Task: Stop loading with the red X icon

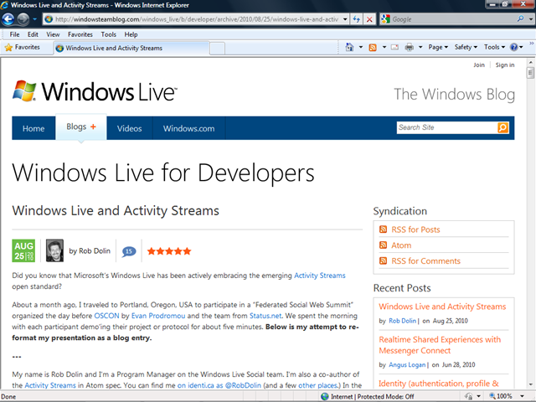Action: (x=369, y=19)
